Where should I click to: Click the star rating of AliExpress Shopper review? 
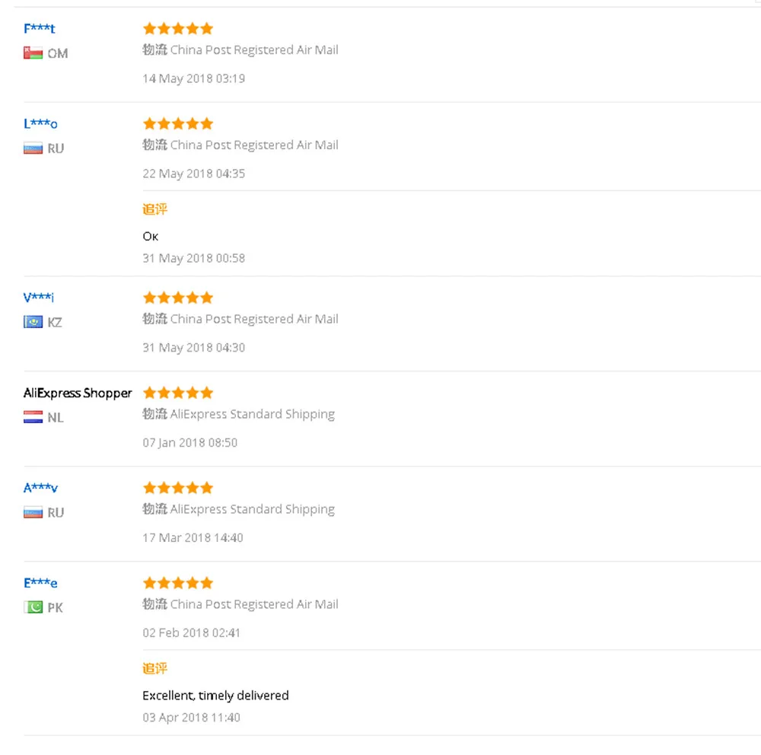click(178, 393)
